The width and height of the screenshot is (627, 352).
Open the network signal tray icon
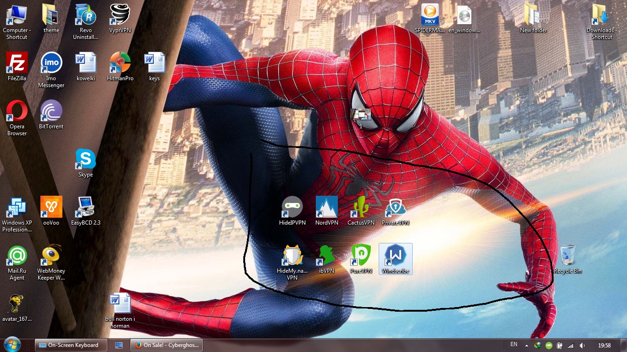[x=571, y=346]
